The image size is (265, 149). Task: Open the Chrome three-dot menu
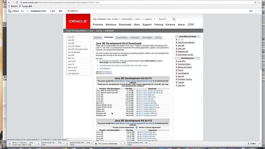(259, 2)
